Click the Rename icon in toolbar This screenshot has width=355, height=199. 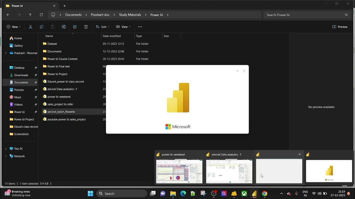pyautogui.click(x=64, y=27)
